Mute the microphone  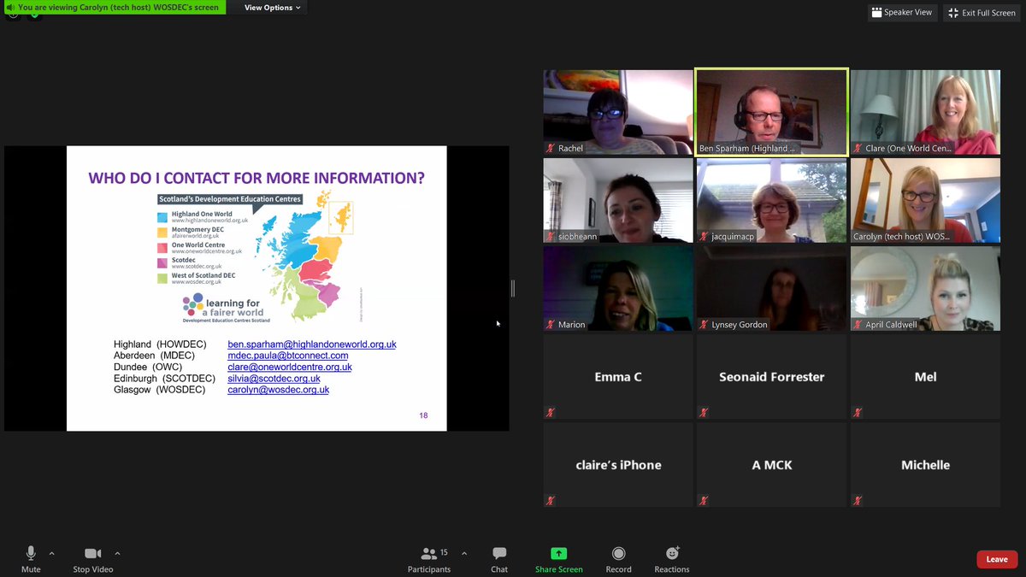click(31, 559)
